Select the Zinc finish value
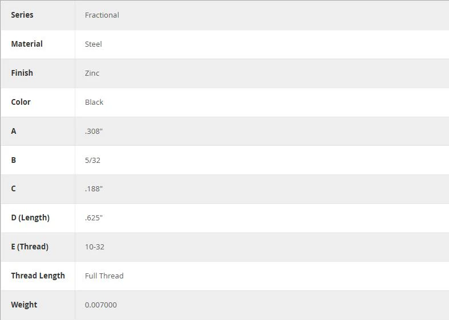Viewport: 449px width, 320px height. [x=92, y=73]
